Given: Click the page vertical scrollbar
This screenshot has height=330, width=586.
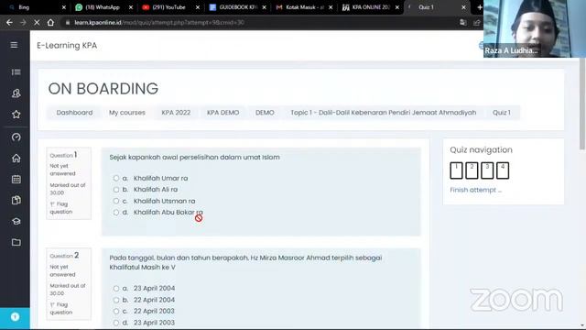Looking at the screenshot, I should (582, 104).
